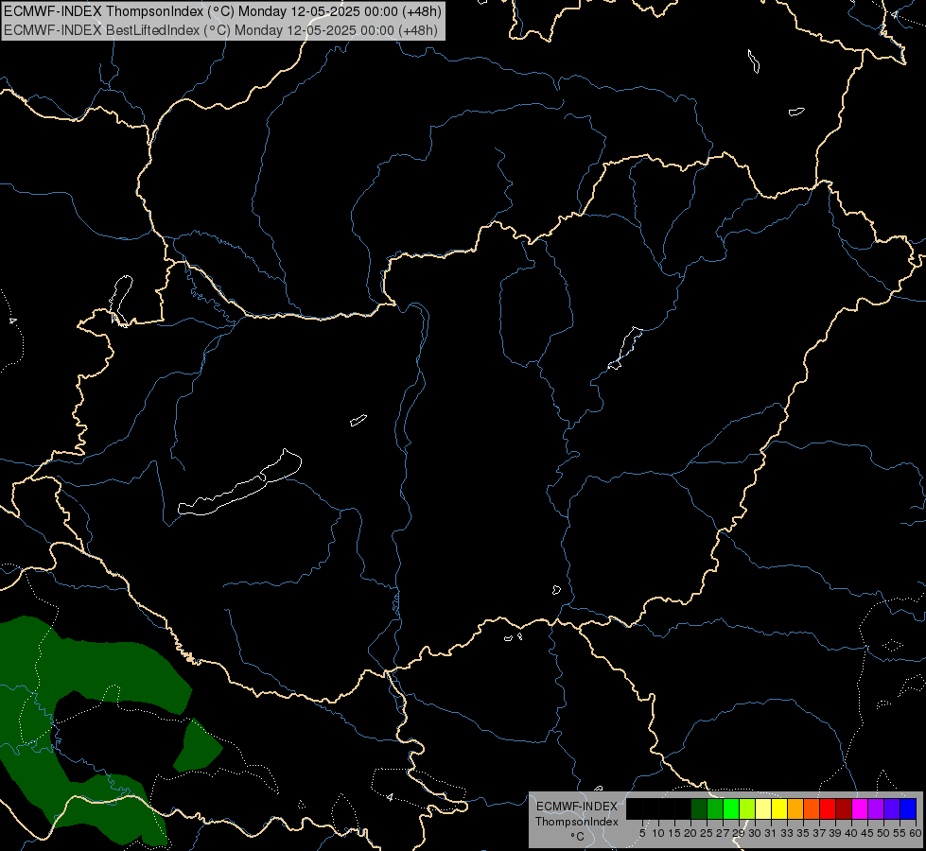Click the ThompsonIndex title line at top
The image size is (926, 851).
(222, 11)
